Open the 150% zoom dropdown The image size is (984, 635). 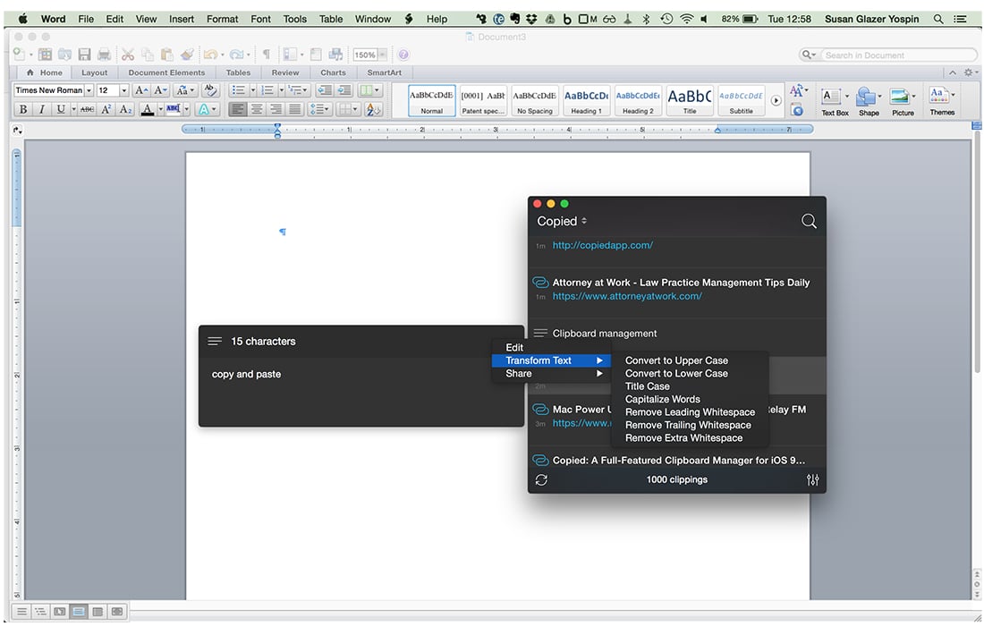[382, 55]
